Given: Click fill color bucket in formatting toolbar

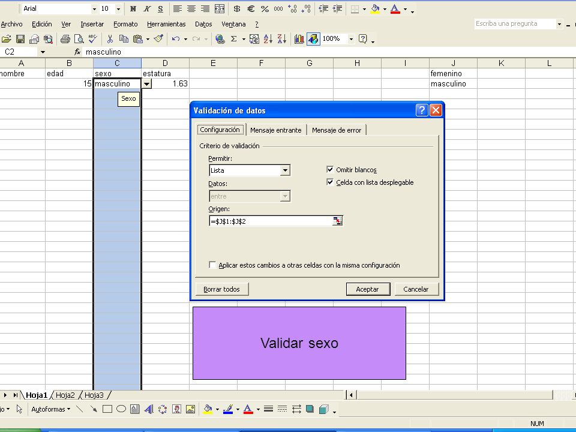Looking at the screenshot, I should (375, 9).
